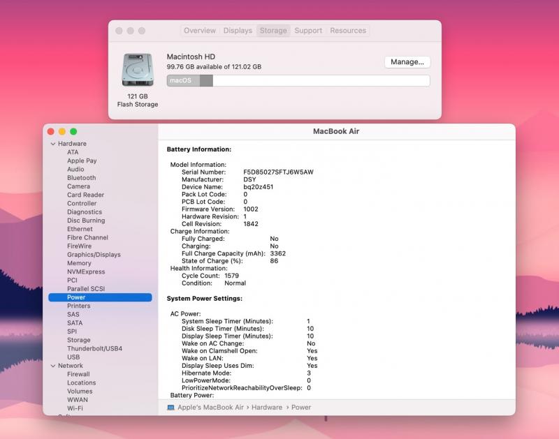Open Wi-Fi under Network
This screenshot has width=559, height=439.
pos(75,408)
